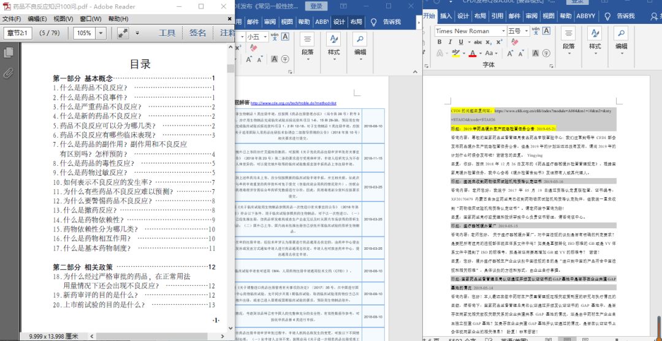The height and width of the screenshot is (341, 662).
Task: Click the Styles group icon in the CFDI Word window
Action: coord(595,34)
